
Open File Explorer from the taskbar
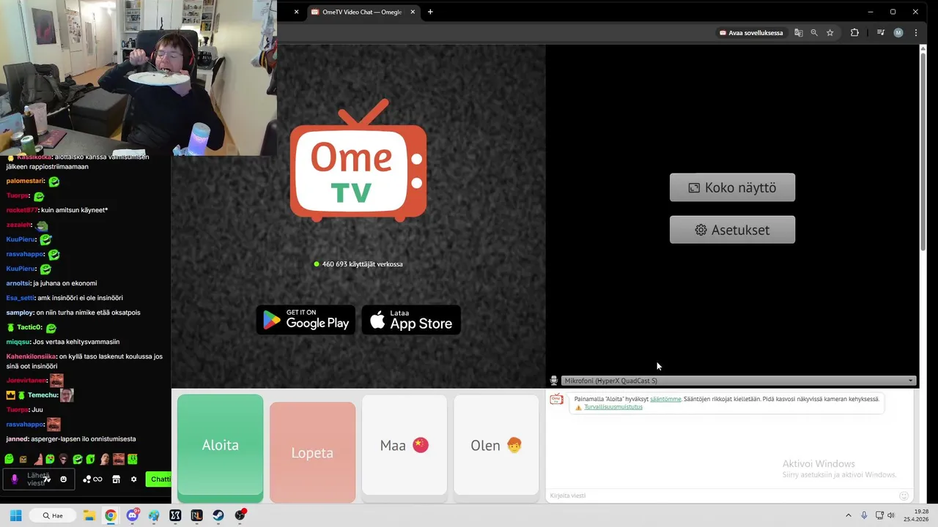coord(89,515)
